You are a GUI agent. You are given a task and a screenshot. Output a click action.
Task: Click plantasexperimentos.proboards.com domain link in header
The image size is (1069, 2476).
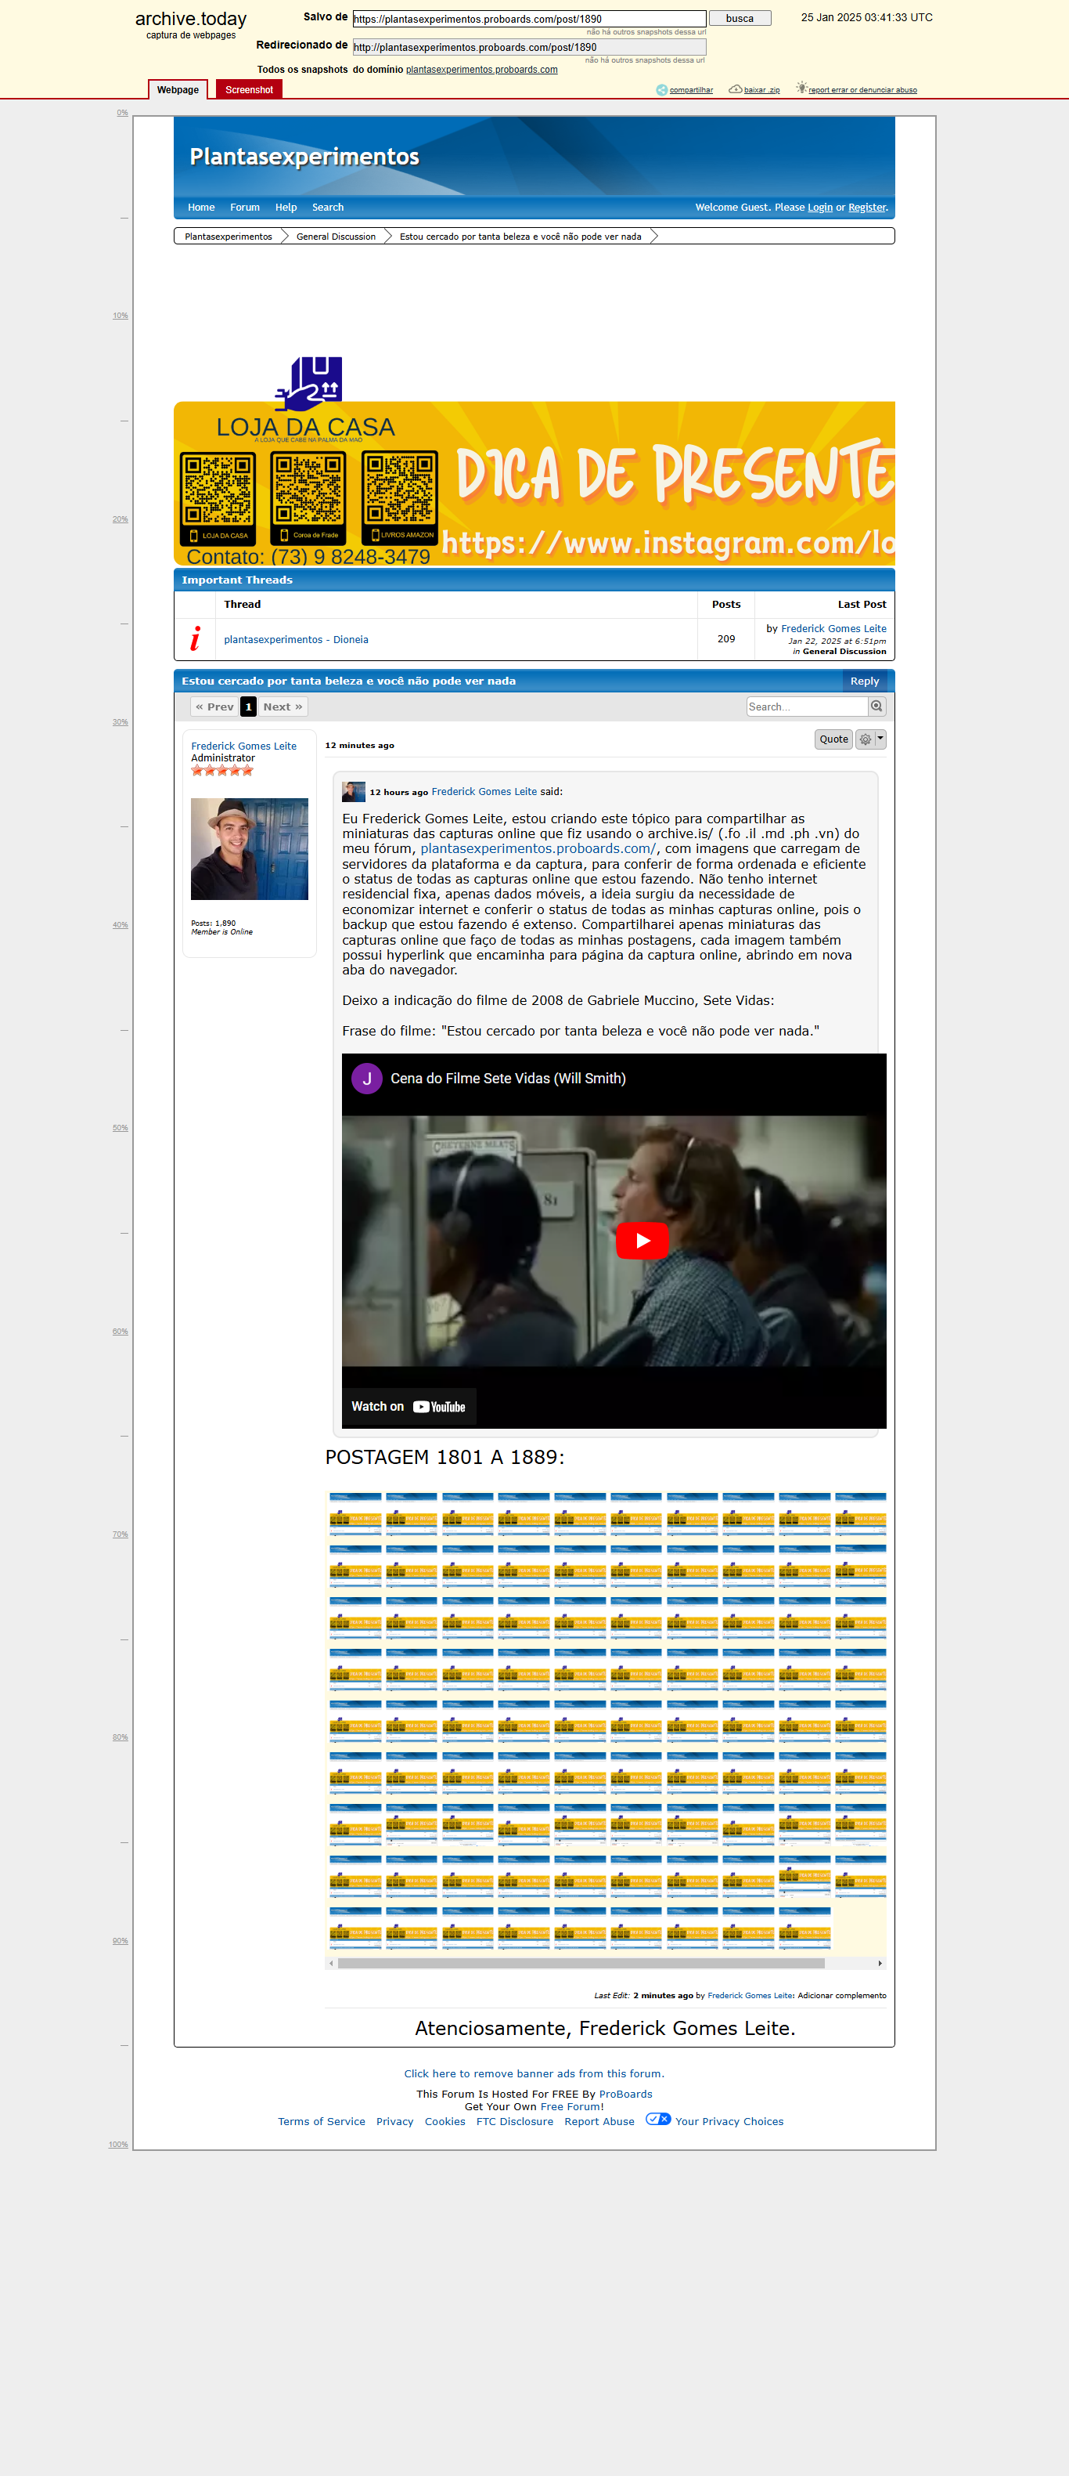pyautogui.click(x=481, y=69)
